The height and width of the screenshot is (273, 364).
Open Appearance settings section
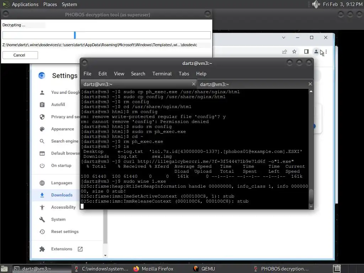coord(63,129)
